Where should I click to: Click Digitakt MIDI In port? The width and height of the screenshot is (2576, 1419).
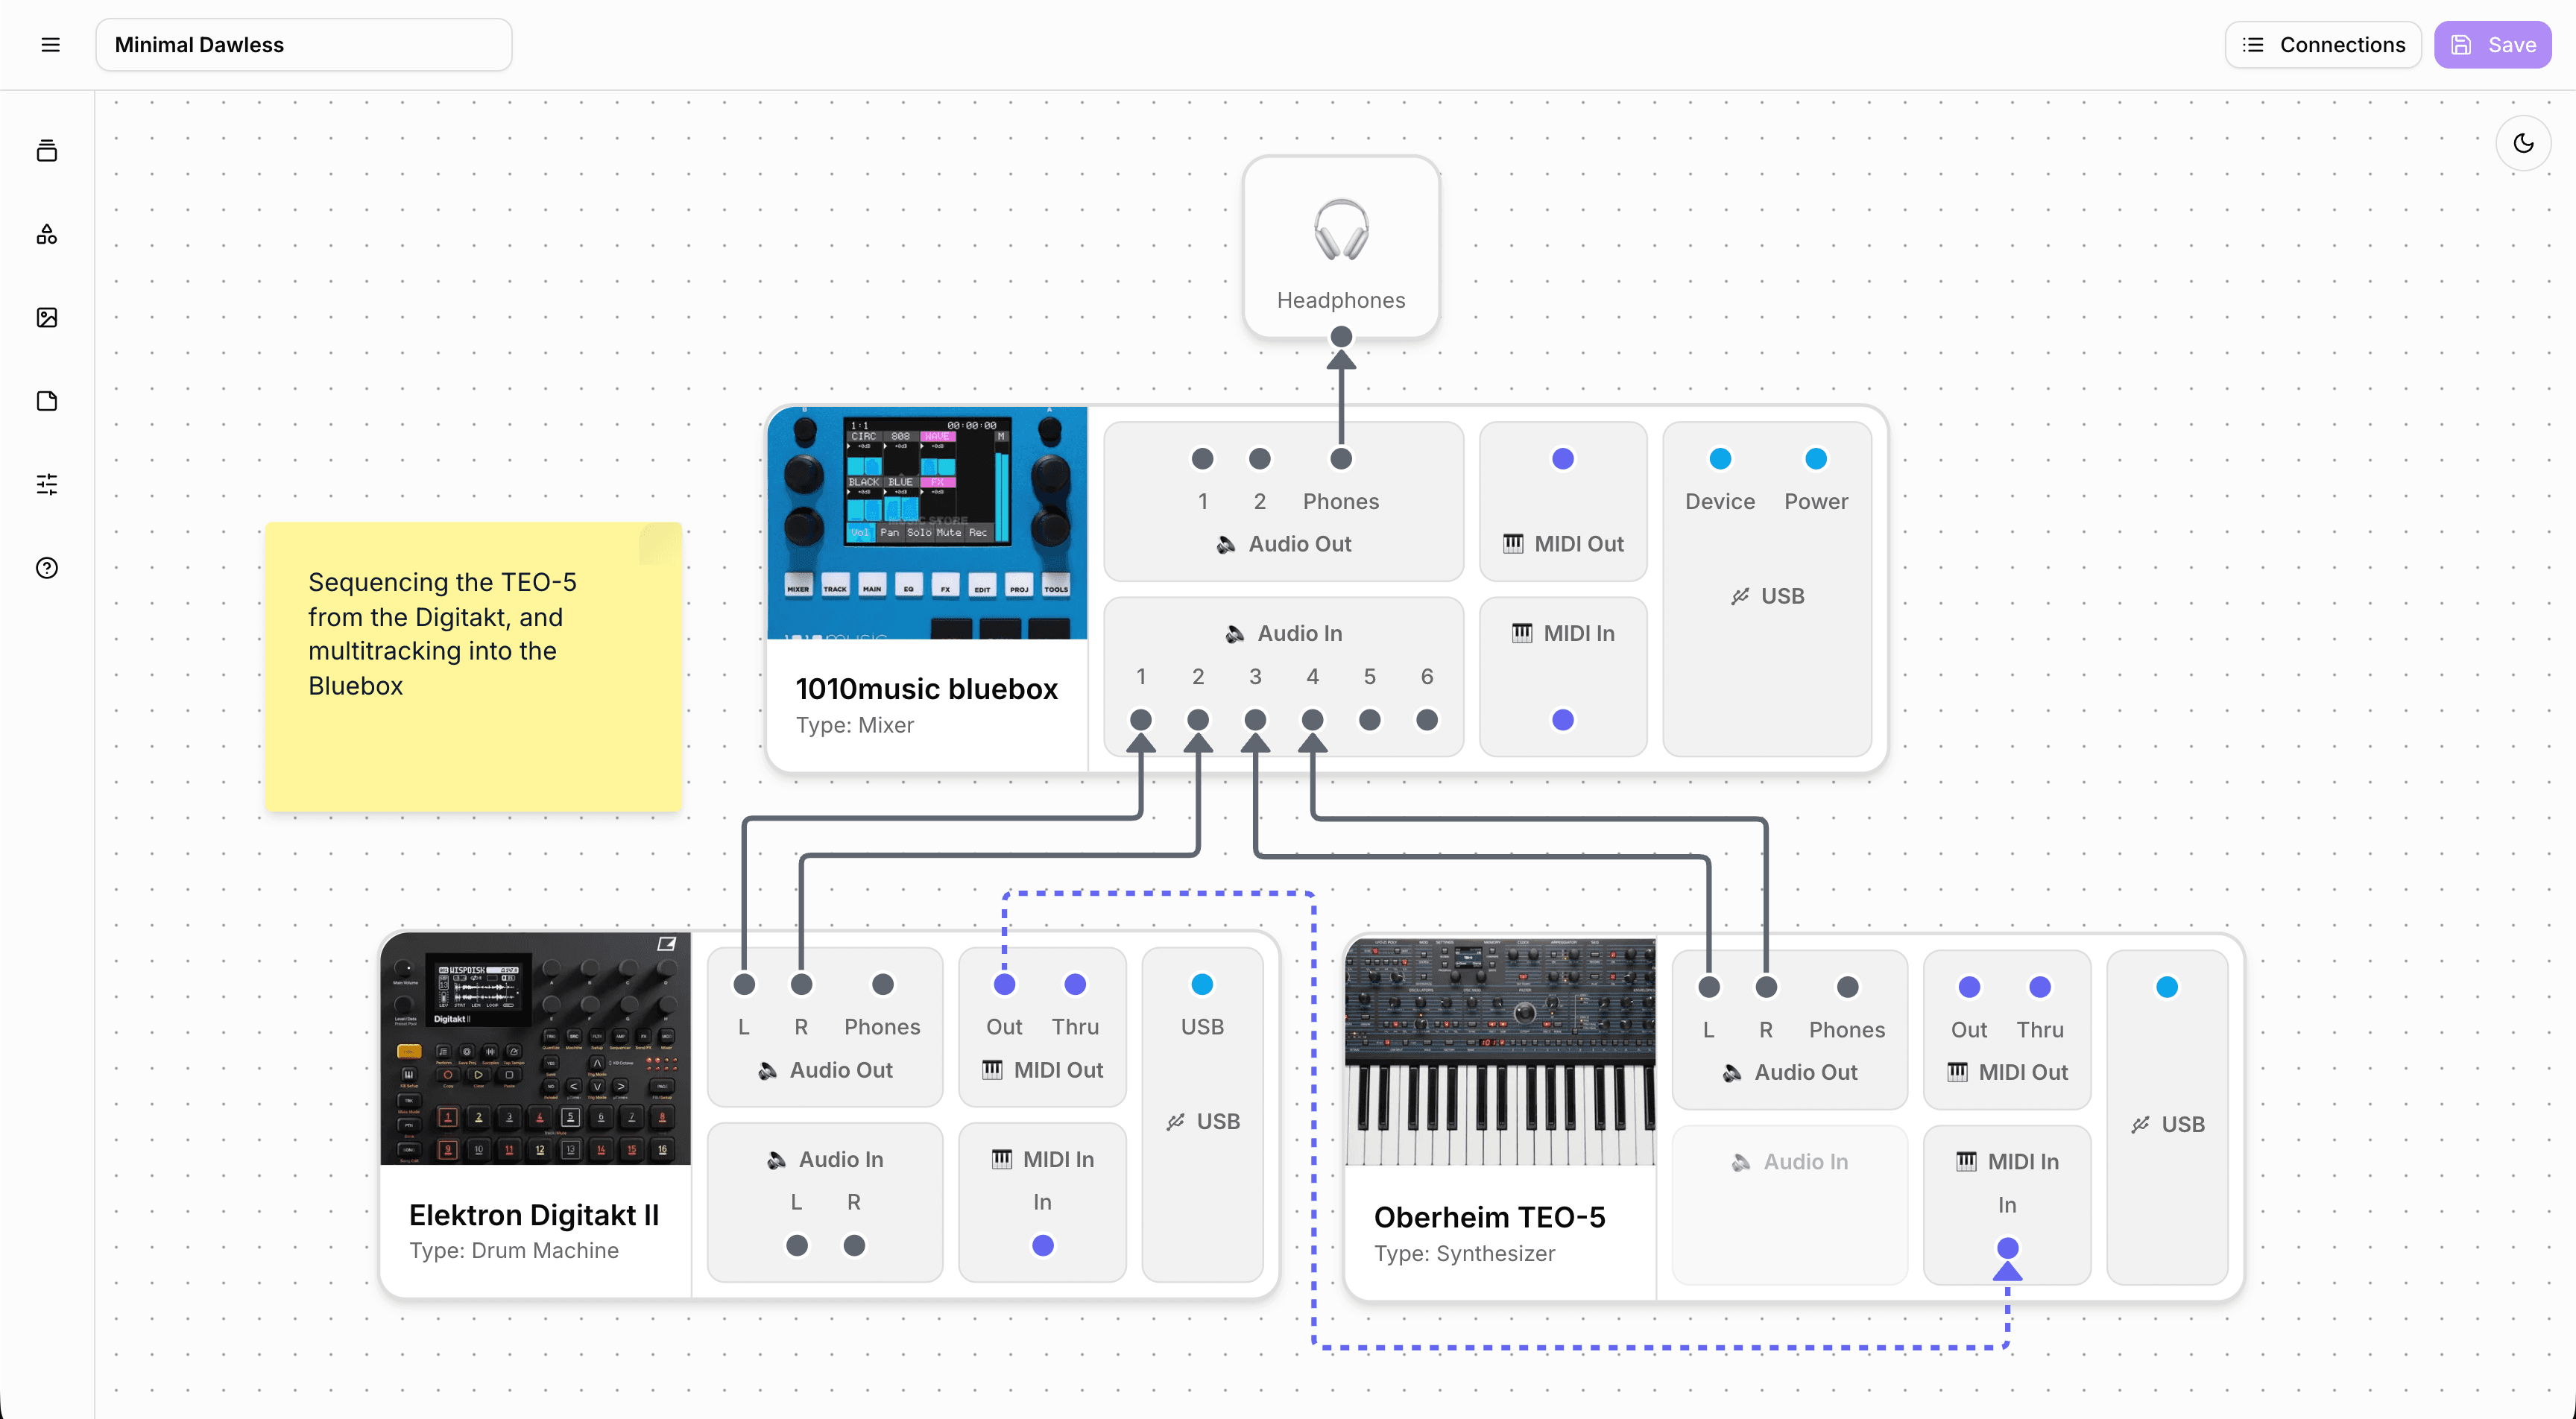pos(1042,1246)
